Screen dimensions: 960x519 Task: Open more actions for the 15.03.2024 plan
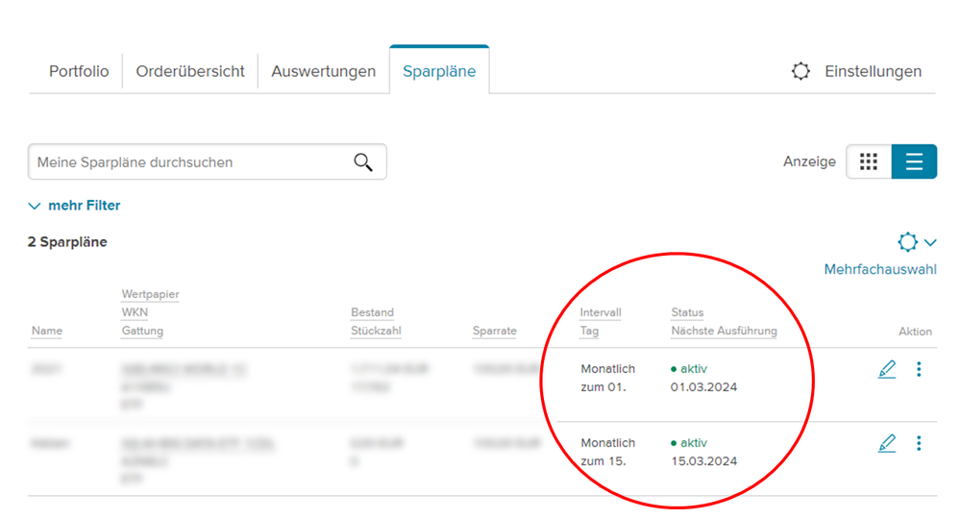[x=919, y=443]
